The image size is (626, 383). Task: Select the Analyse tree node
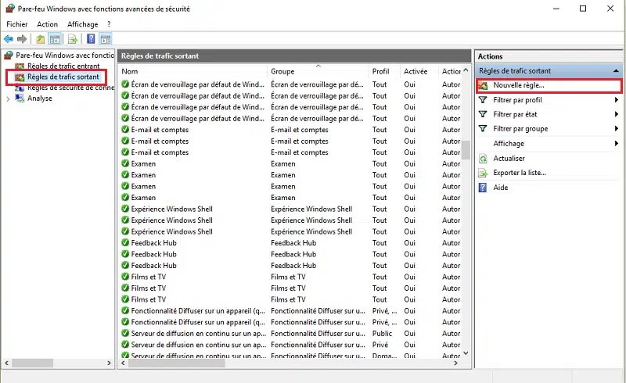40,98
